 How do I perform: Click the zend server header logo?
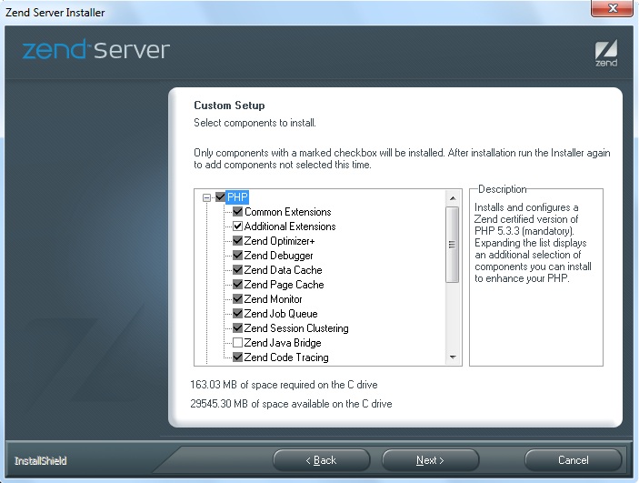(x=96, y=50)
